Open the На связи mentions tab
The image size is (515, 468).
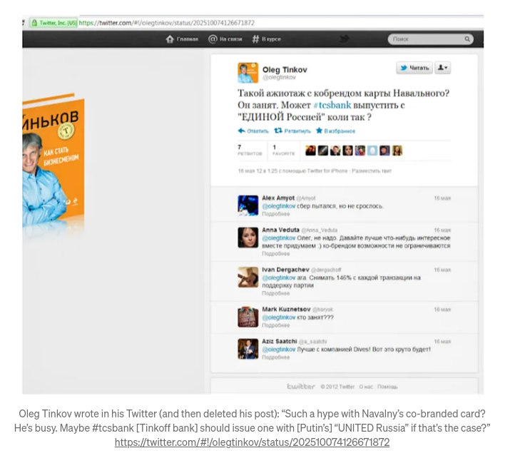click(x=225, y=39)
